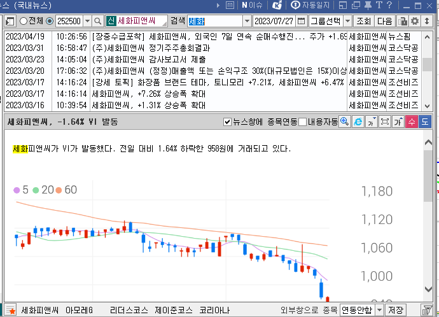The width and height of the screenshot is (439, 317).
Task: Open the 그룹선택 dropdown
Action: coord(347,21)
